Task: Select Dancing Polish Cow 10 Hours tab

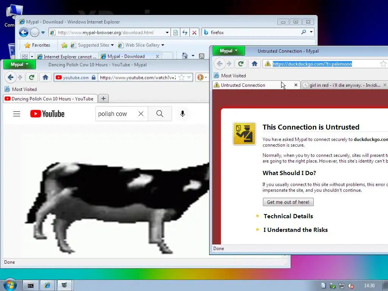Action: click(50, 99)
